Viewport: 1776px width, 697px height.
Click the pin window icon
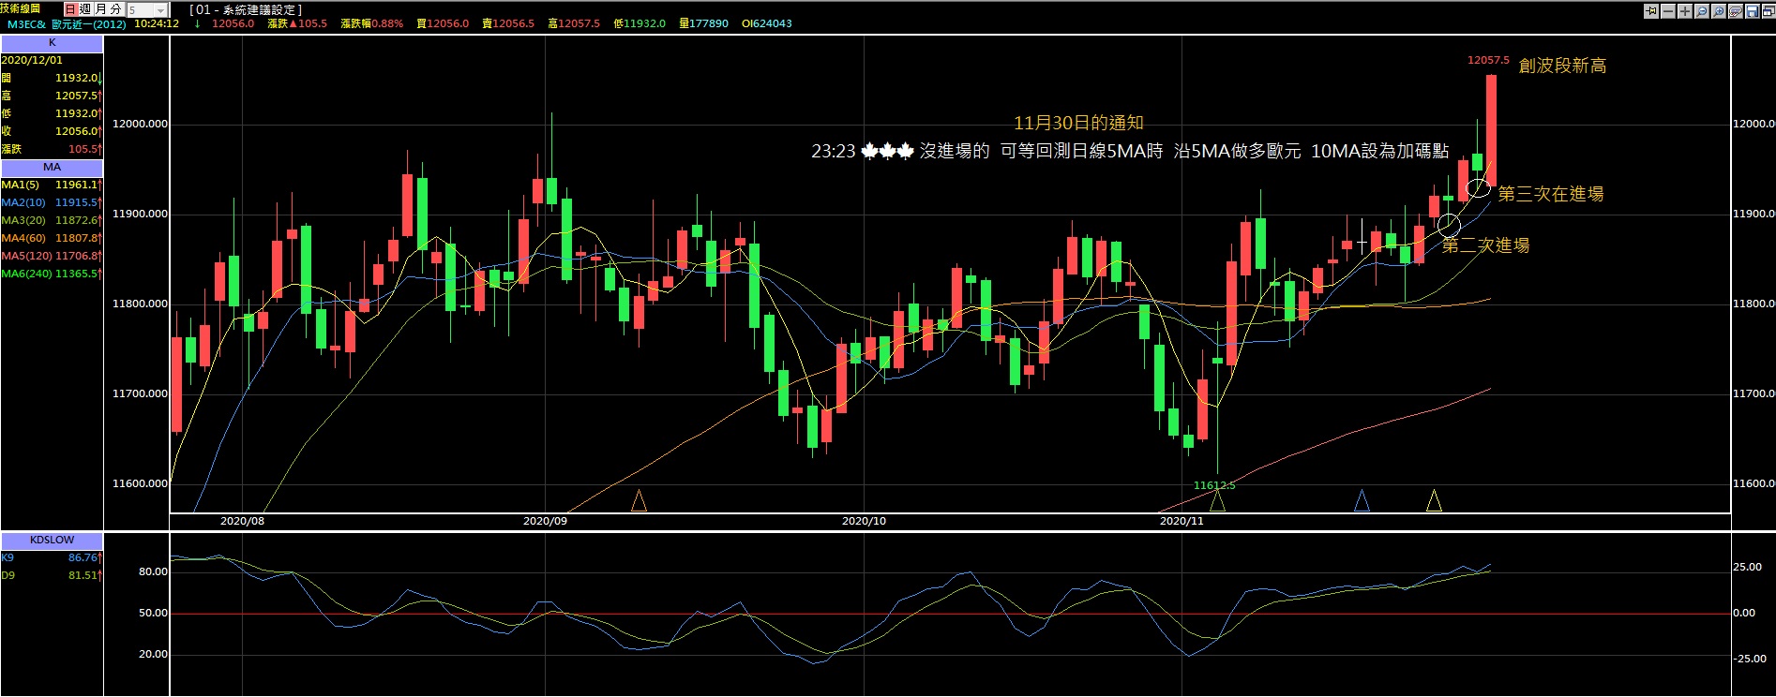[1651, 11]
